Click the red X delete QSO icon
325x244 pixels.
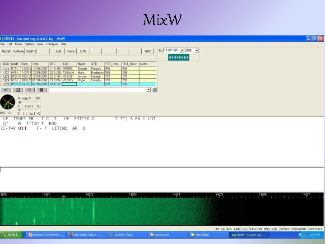tap(30, 90)
